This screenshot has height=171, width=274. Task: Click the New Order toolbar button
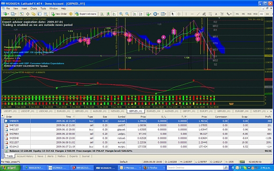tap(59, 14)
